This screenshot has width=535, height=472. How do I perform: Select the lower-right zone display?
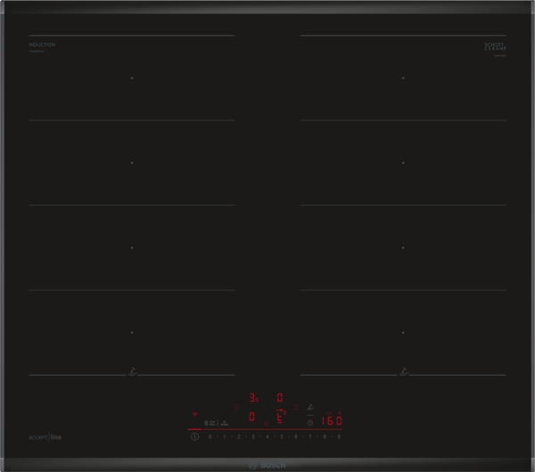click(x=279, y=417)
